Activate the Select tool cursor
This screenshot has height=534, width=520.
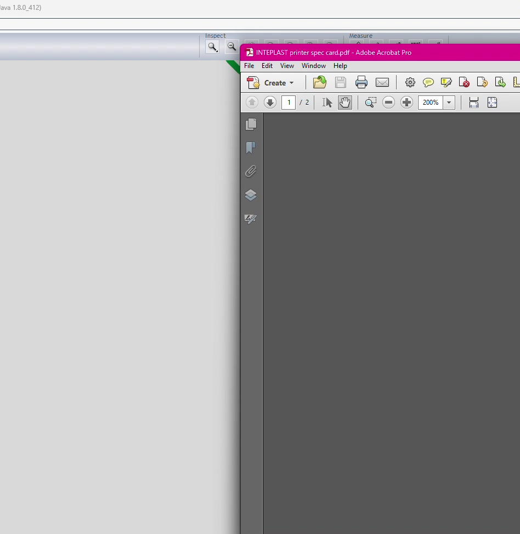pos(327,103)
